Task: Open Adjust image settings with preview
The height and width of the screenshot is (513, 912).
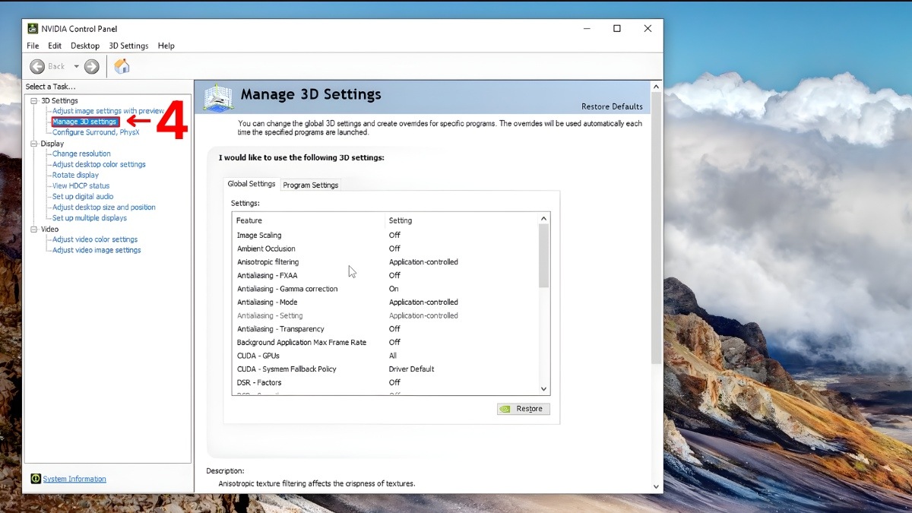Action: [108, 111]
